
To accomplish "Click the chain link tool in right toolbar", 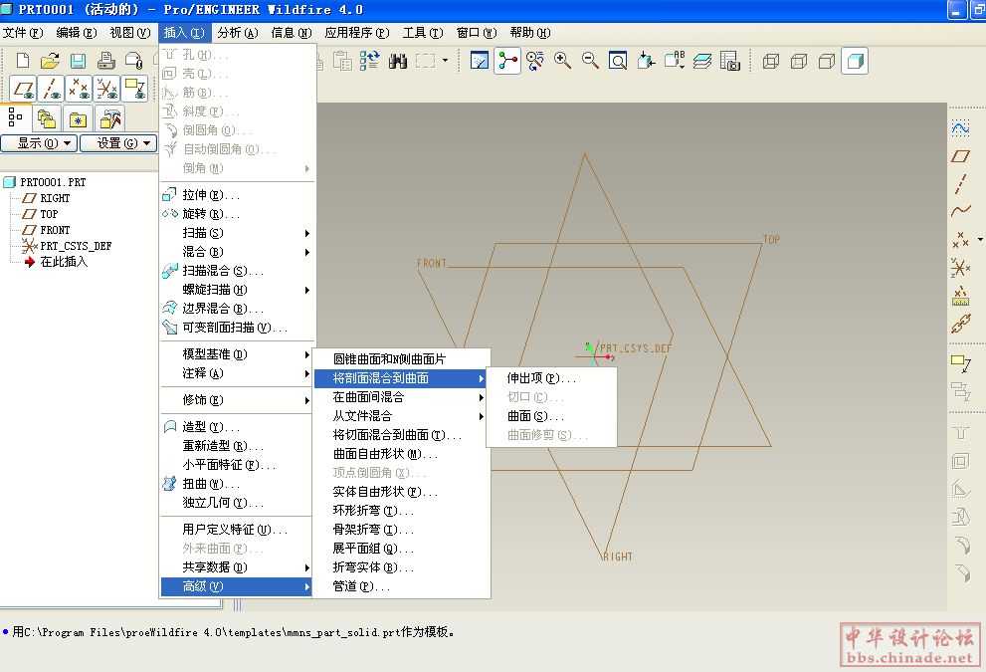I will coord(960,324).
